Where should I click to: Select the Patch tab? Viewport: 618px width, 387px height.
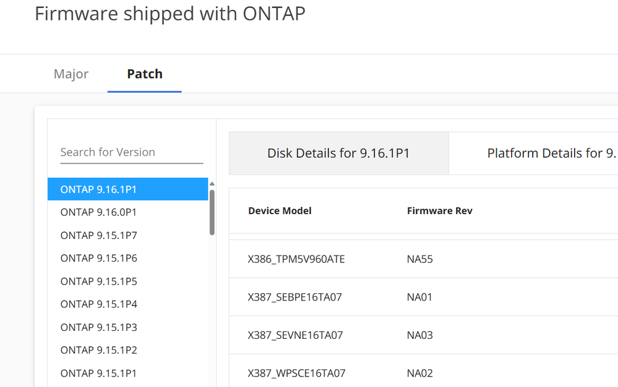click(145, 74)
